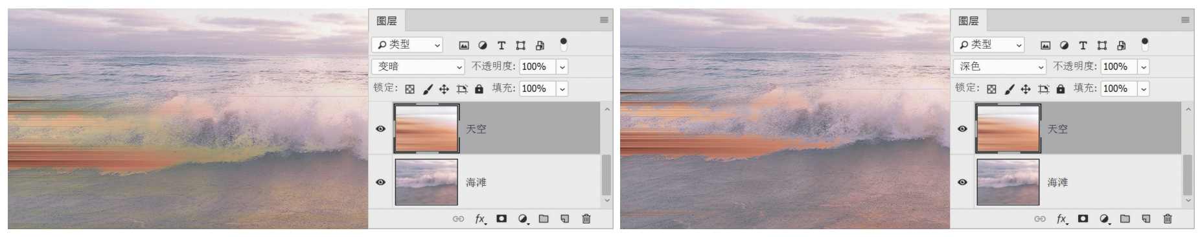The height and width of the screenshot is (237, 1200).
Task: Create adjustment layer in left panel
Action: 523,219
